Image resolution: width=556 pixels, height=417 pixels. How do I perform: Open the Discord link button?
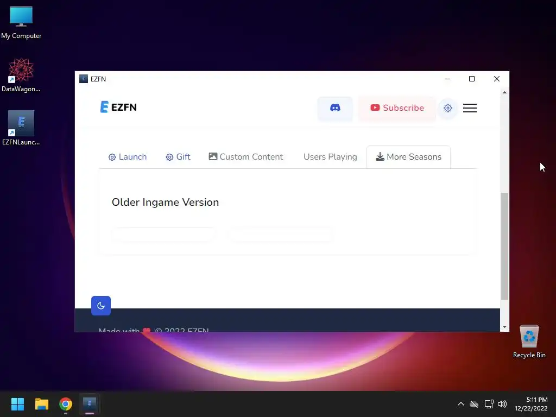coord(335,108)
